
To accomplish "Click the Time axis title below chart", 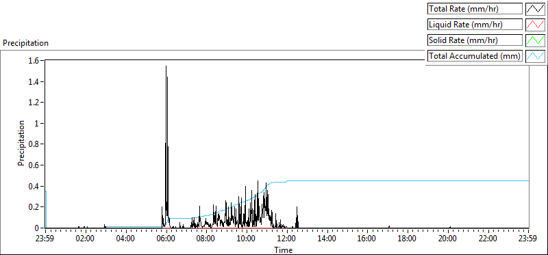I will point(284,250).
